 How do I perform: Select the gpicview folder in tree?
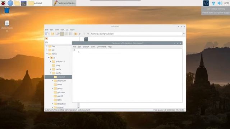pyautogui.click(x=59, y=92)
